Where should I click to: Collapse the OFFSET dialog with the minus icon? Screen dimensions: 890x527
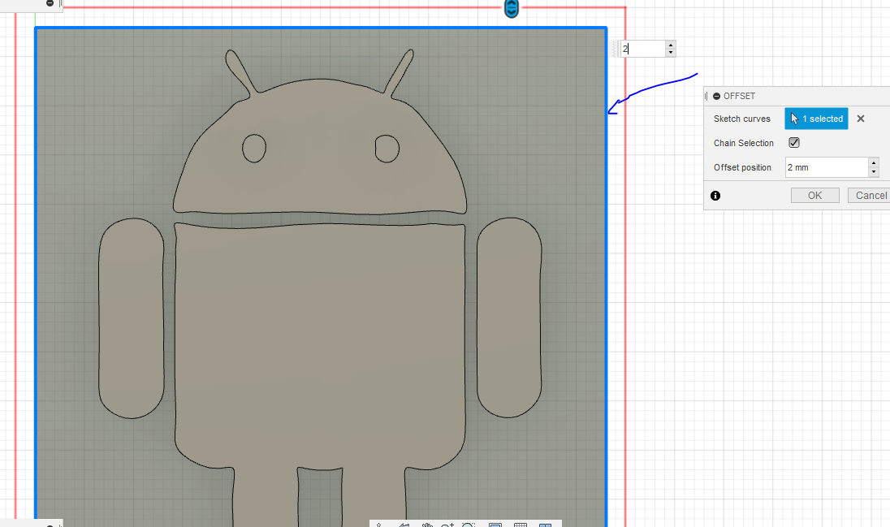716,96
